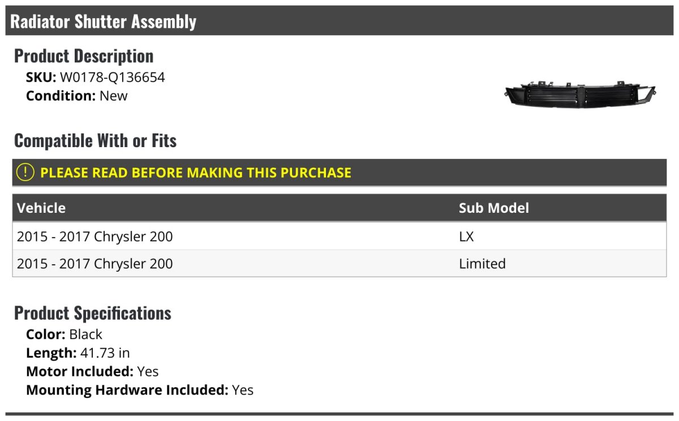Select the Vehicle column header
Viewport: 679px width, 421px height.
point(41,208)
